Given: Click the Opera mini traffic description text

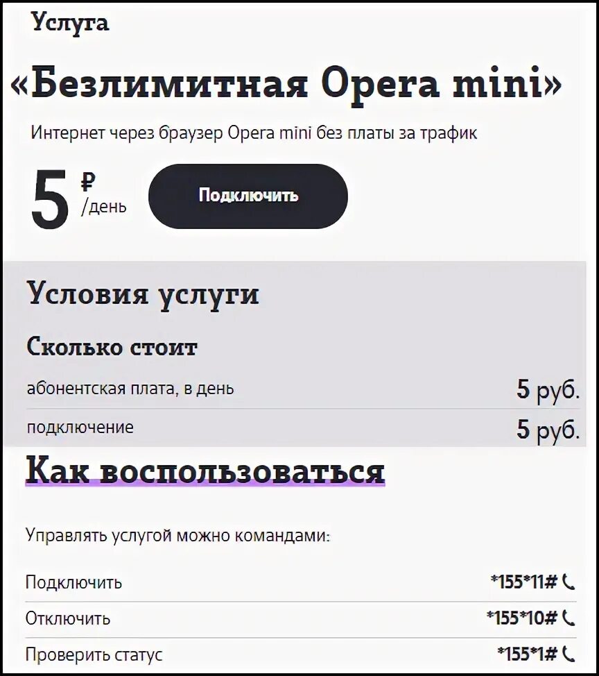Looking at the screenshot, I should tap(254, 133).
